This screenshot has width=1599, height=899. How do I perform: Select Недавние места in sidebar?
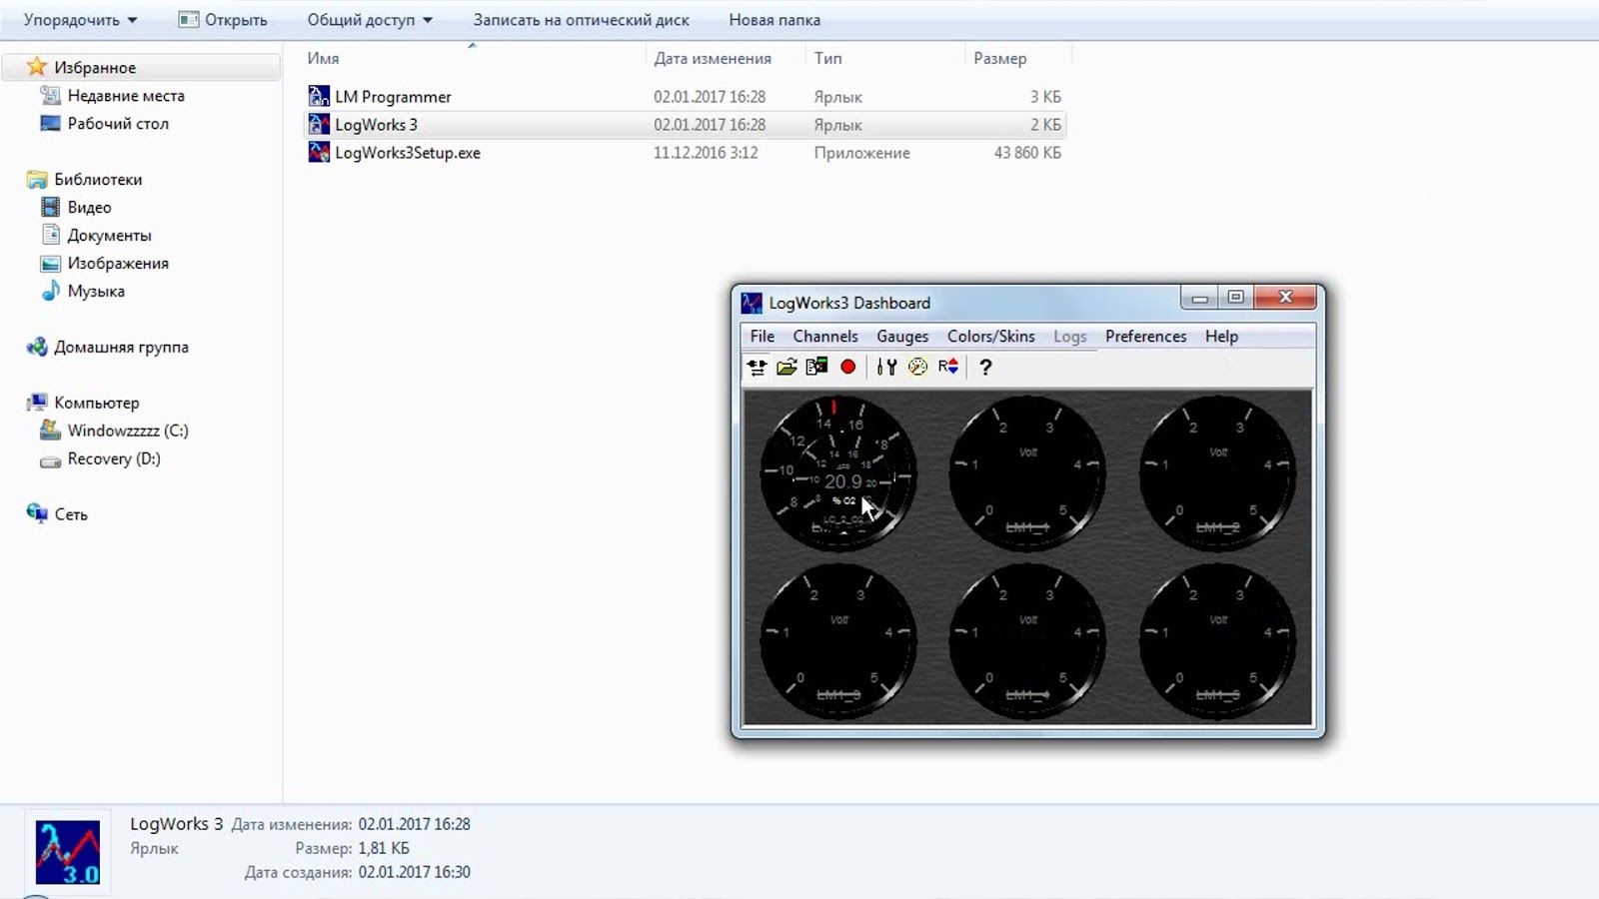tap(126, 96)
